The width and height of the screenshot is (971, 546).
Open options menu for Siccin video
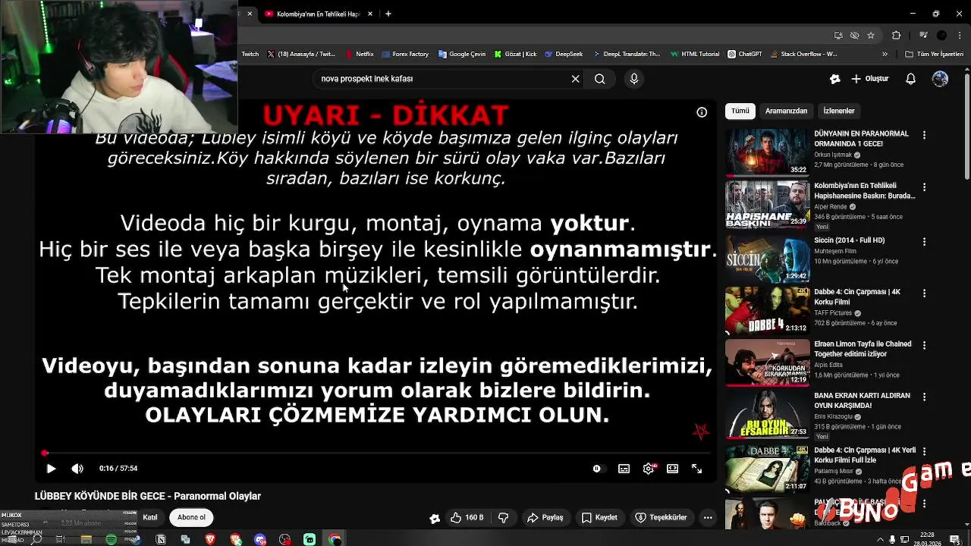[x=924, y=242]
